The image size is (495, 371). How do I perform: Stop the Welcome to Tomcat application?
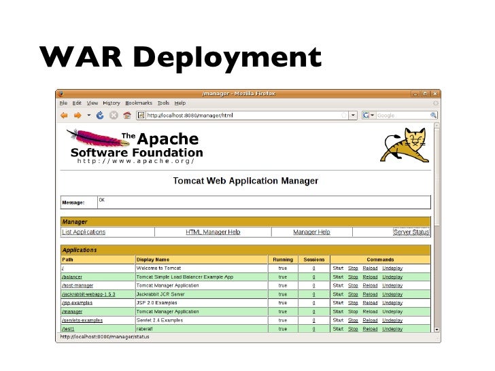pos(353,268)
